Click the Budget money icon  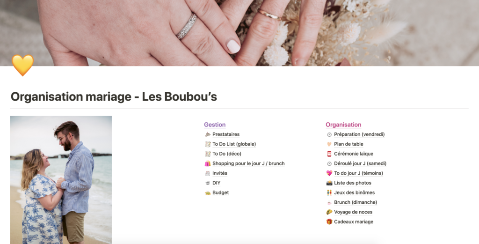coord(207,192)
